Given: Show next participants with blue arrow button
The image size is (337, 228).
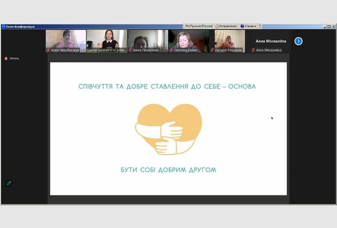Looking at the screenshot, I should 298,41.
